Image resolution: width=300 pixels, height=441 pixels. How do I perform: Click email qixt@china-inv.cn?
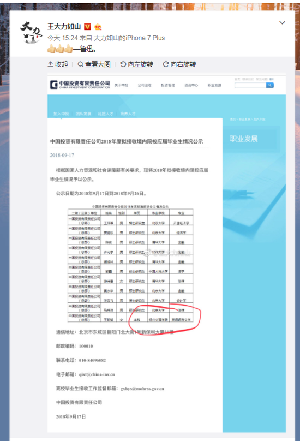pos(97,374)
